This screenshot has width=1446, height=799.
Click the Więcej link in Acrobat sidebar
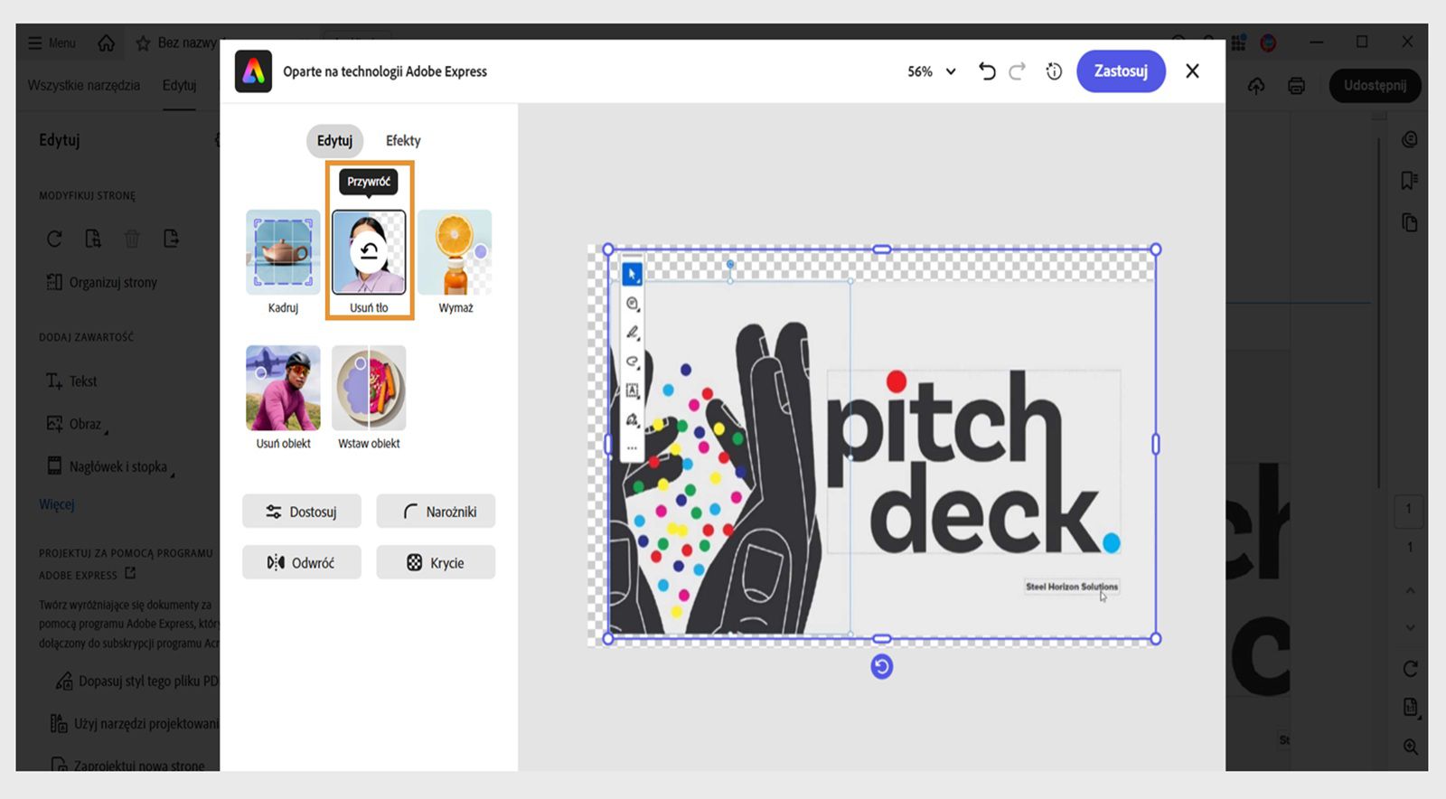56,504
